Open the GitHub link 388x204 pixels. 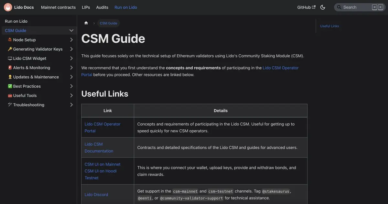click(x=306, y=7)
